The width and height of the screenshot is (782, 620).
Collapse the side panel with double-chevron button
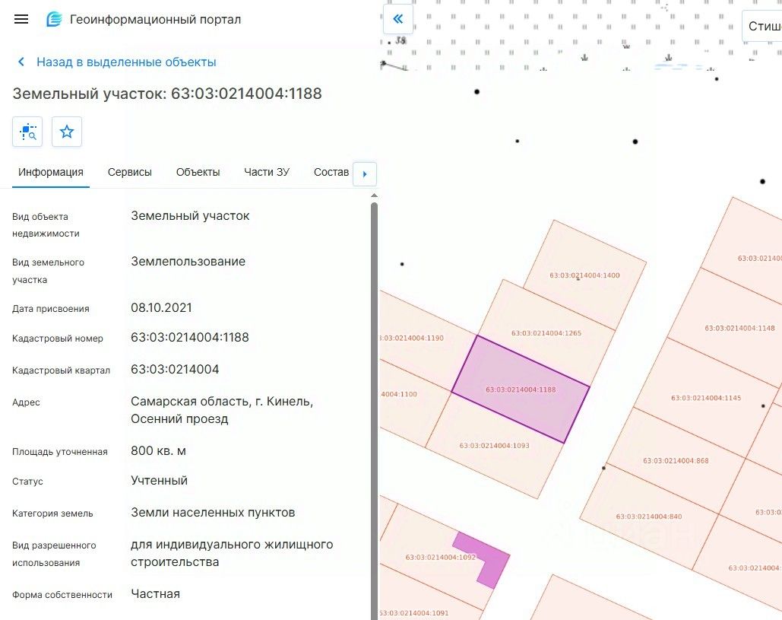tap(398, 19)
